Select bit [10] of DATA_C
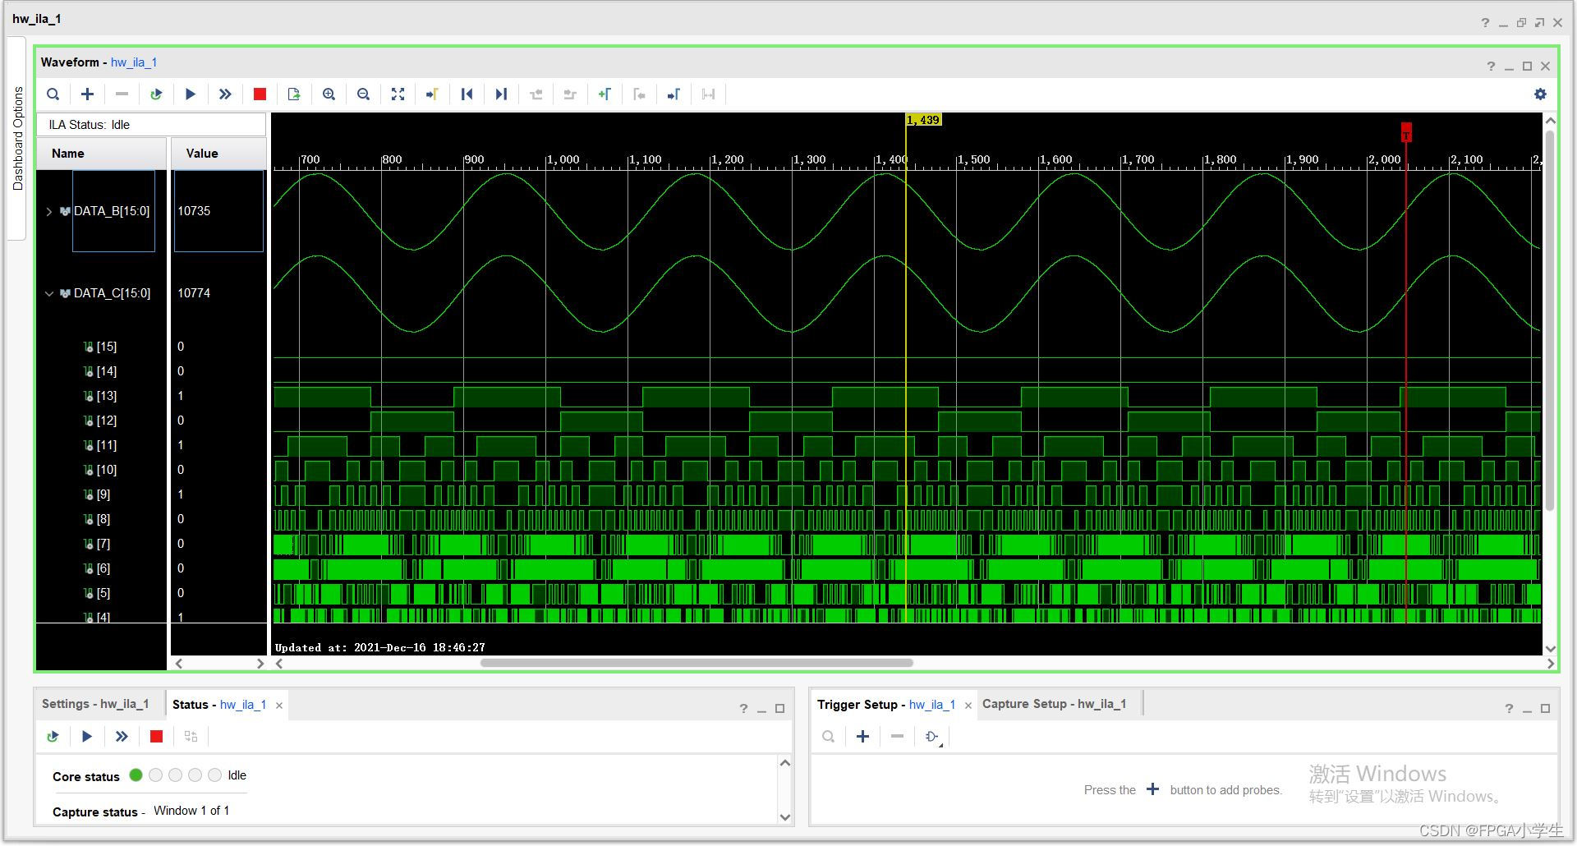 pyautogui.click(x=106, y=470)
